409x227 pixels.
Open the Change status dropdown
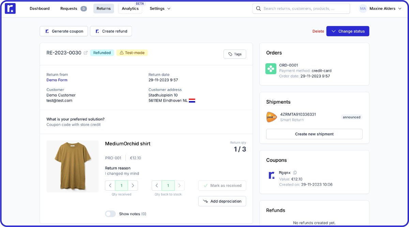pos(348,31)
